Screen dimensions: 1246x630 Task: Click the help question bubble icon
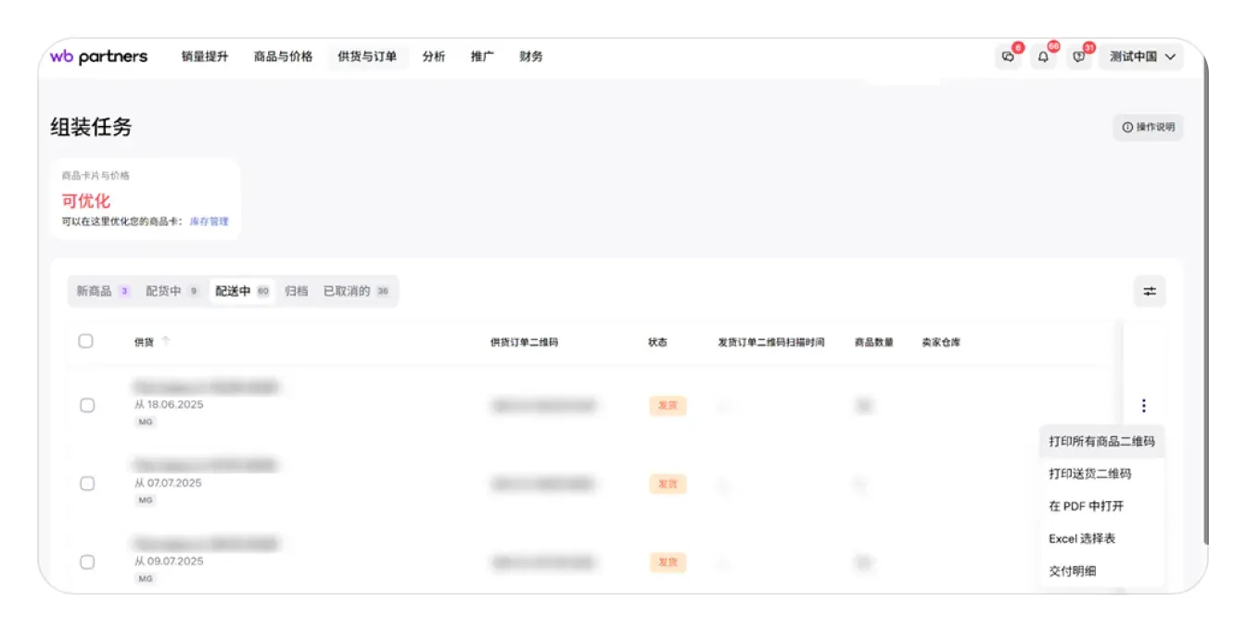click(x=1078, y=57)
